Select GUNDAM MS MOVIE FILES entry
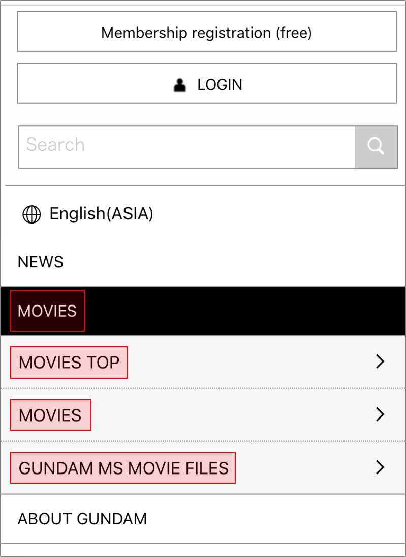The width and height of the screenshot is (406, 557). [123, 468]
